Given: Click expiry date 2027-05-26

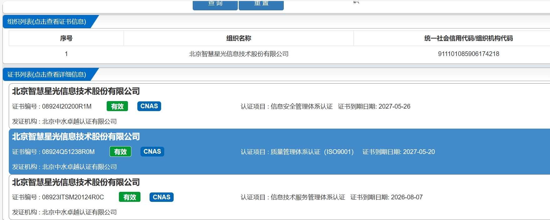Looking at the screenshot, I should coord(394,106).
